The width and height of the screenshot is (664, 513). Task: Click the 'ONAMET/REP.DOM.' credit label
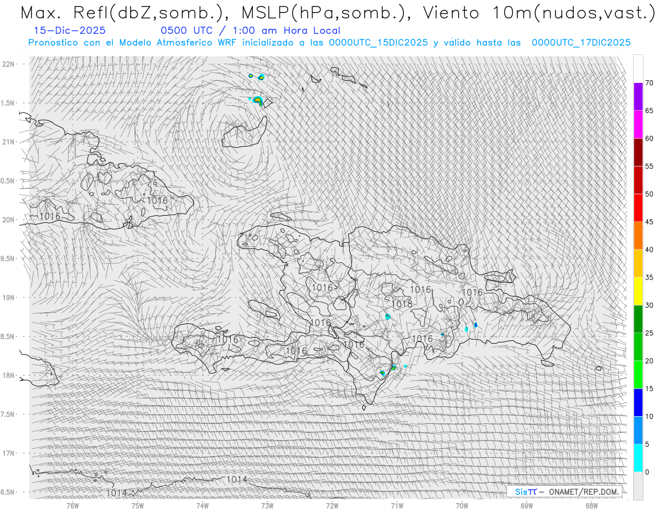[x=583, y=491]
